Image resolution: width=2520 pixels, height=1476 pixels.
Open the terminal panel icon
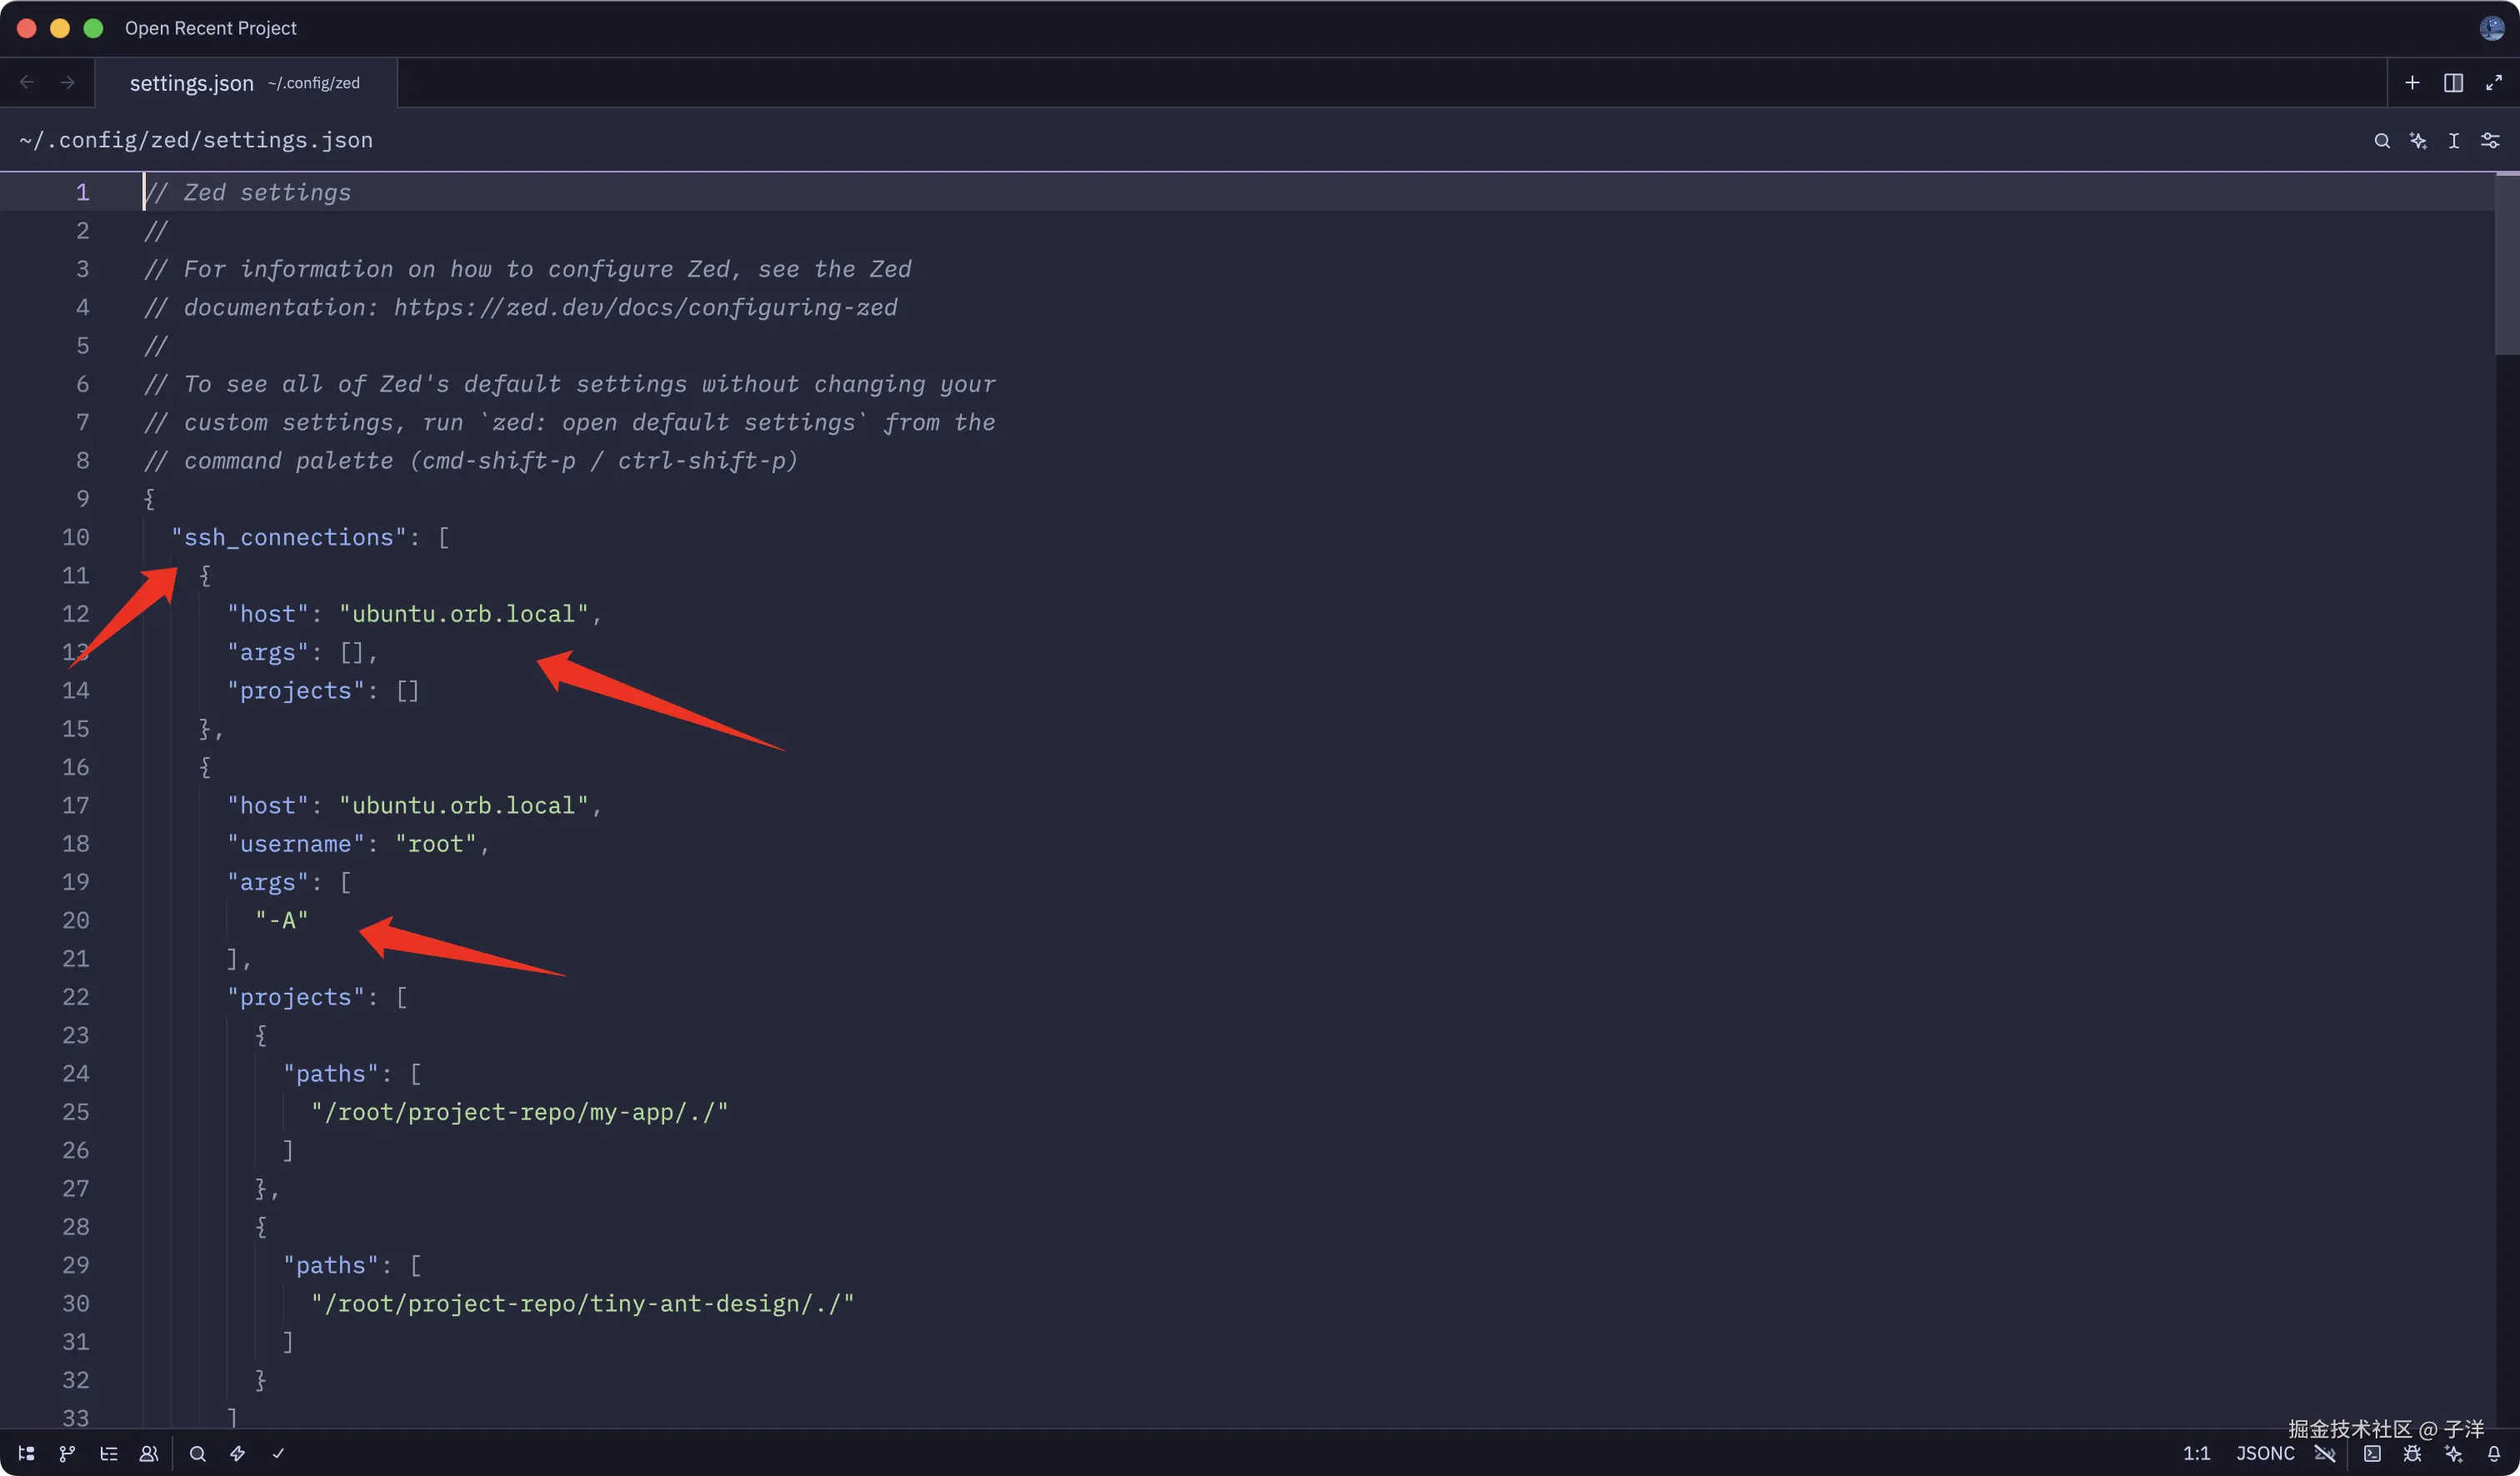point(2372,1453)
